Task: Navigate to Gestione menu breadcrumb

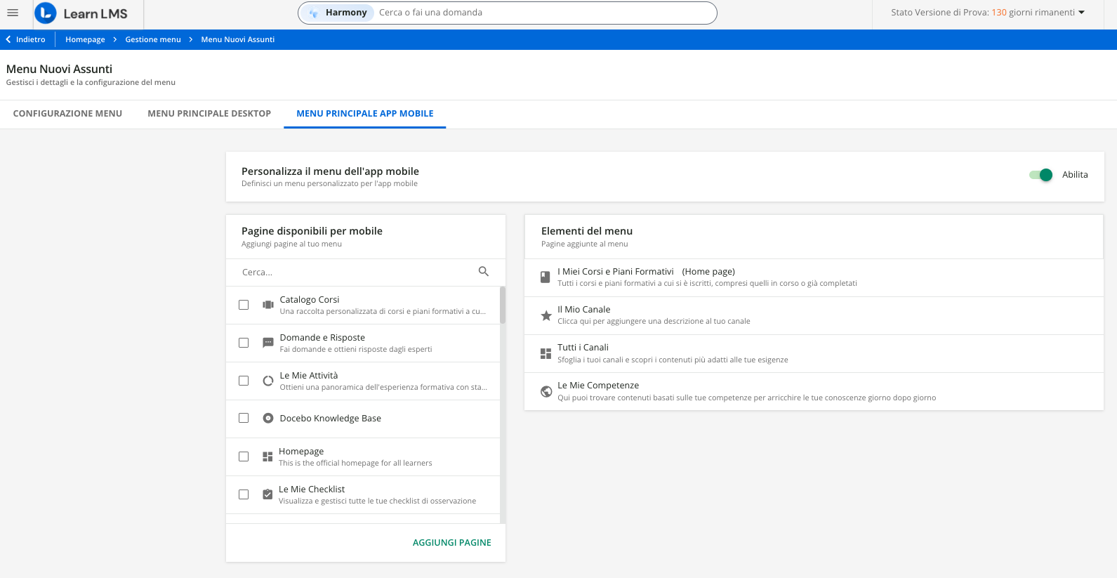Action: pos(153,39)
